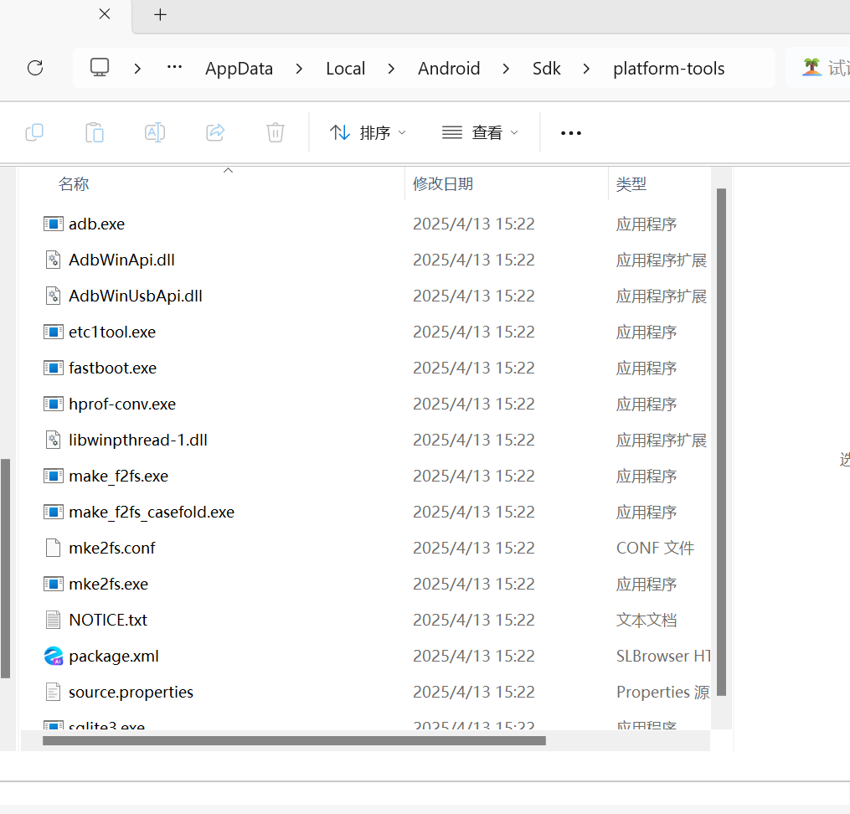Click the rename icon in toolbar
Viewport: 850px width, 814px height.
click(155, 133)
